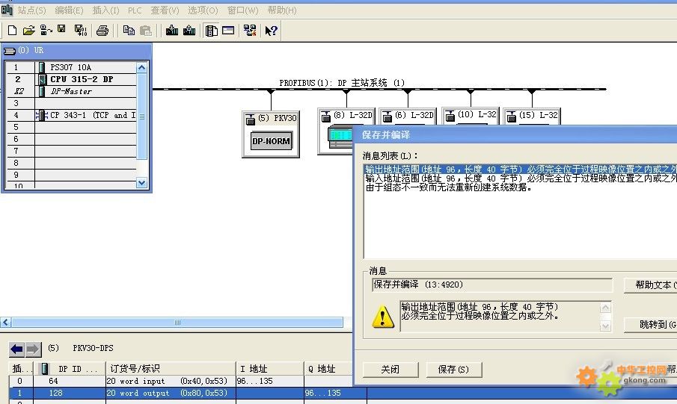Click the Upload from Module icon
Image resolution: width=677 pixels, height=404 pixels.
(x=189, y=31)
